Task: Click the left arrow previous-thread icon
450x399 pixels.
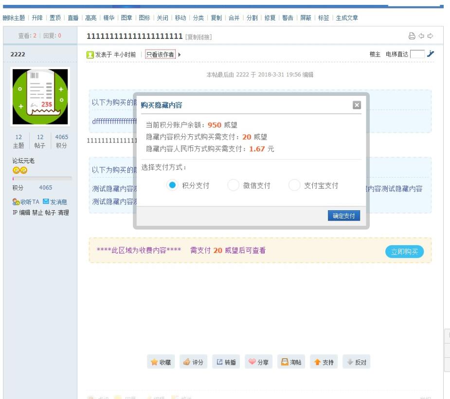Action: click(x=421, y=36)
